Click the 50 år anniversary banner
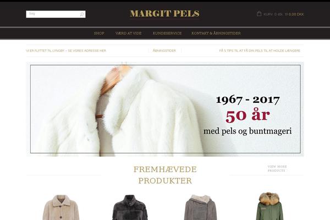The width and height of the screenshot is (330, 220). coord(165,109)
